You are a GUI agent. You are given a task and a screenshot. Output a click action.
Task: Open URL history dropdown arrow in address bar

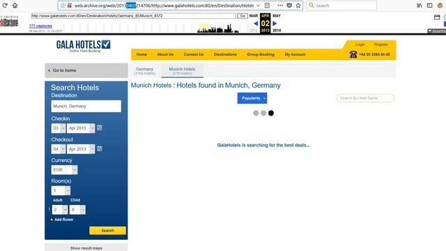(x=258, y=6)
